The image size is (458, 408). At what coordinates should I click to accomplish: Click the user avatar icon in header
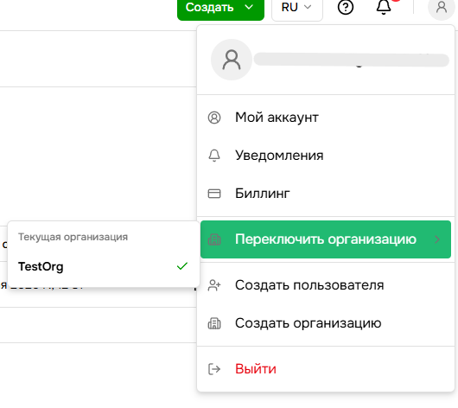[442, 8]
